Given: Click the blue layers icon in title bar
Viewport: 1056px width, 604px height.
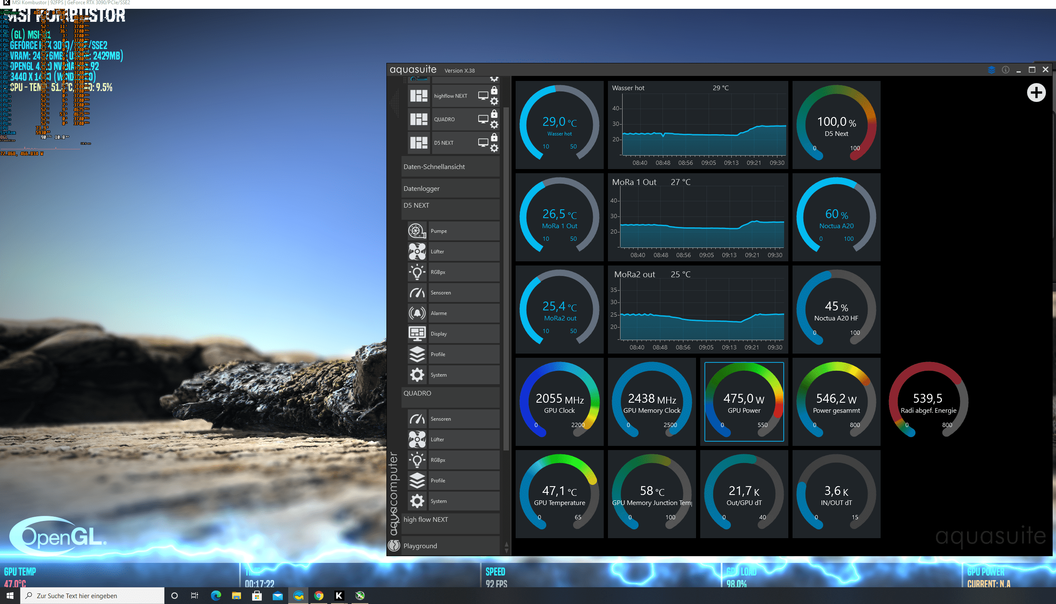Looking at the screenshot, I should click(991, 70).
